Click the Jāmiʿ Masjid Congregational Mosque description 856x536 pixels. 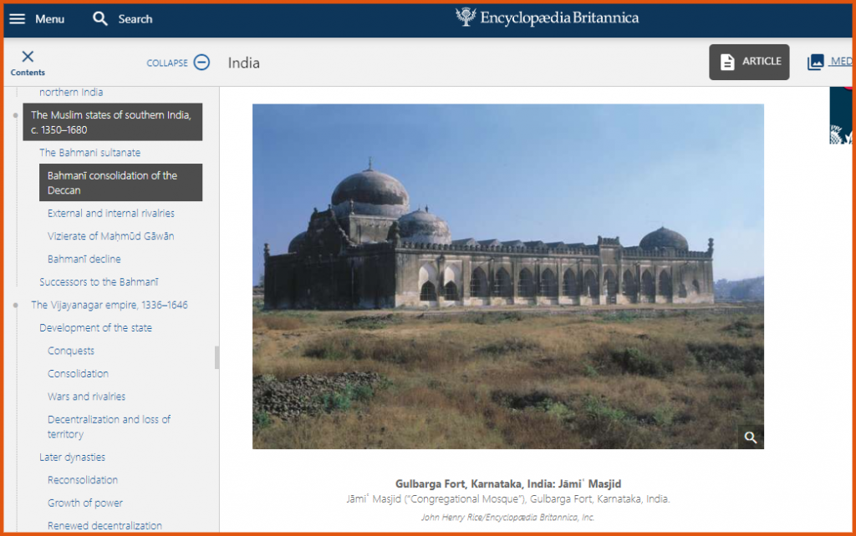tap(507, 499)
